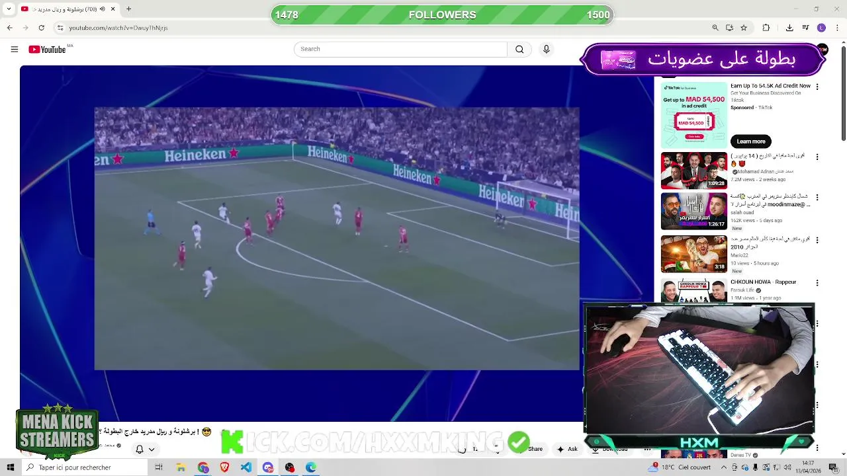The image size is (847, 476).
Task: Open the media controls icon in toolbar
Action: [x=805, y=28]
